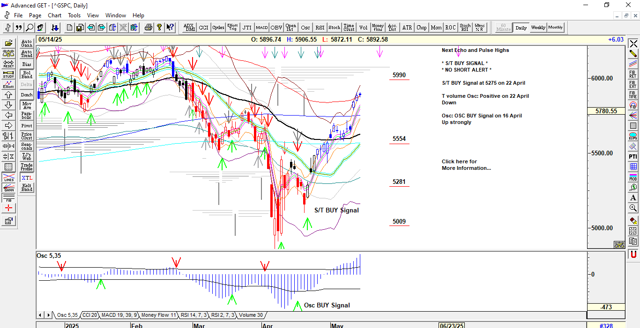Switch chart to Weekly timeframe
Screen dimensions: 640x328
538,28
